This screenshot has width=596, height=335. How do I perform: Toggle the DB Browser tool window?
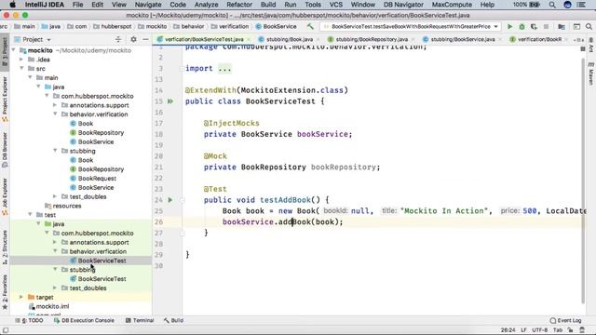coord(5,150)
